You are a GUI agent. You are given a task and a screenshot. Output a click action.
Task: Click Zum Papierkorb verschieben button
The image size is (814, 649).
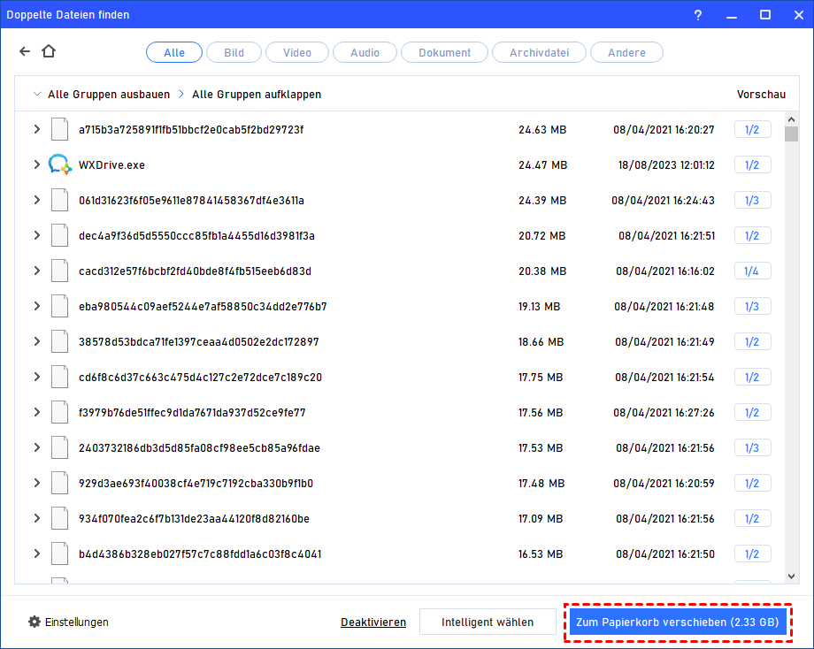tap(677, 622)
